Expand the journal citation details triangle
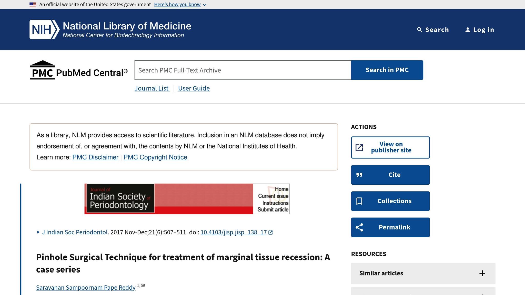This screenshot has width=525, height=295. click(x=38, y=232)
